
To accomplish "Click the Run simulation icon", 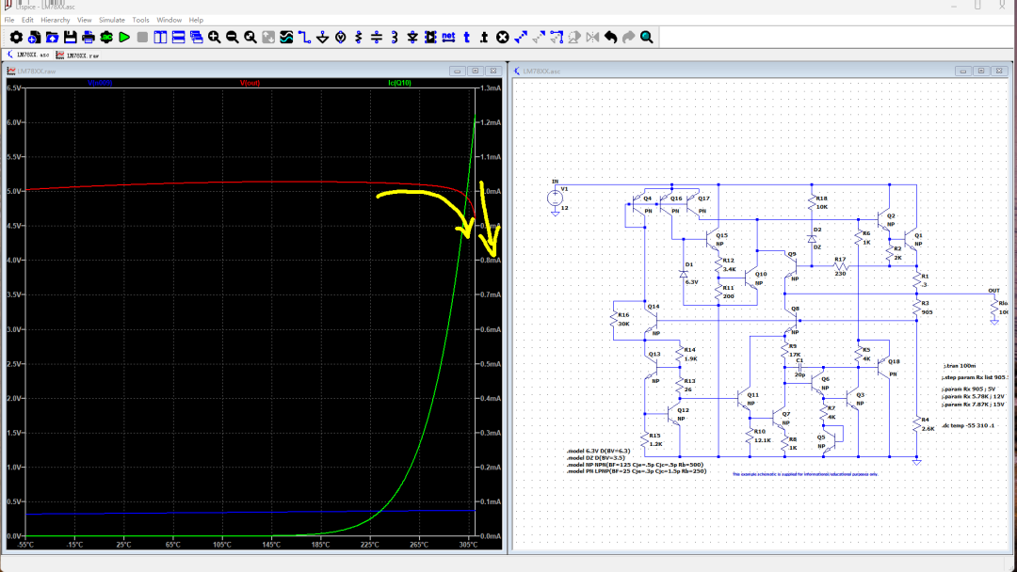I will tap(124, 38).
